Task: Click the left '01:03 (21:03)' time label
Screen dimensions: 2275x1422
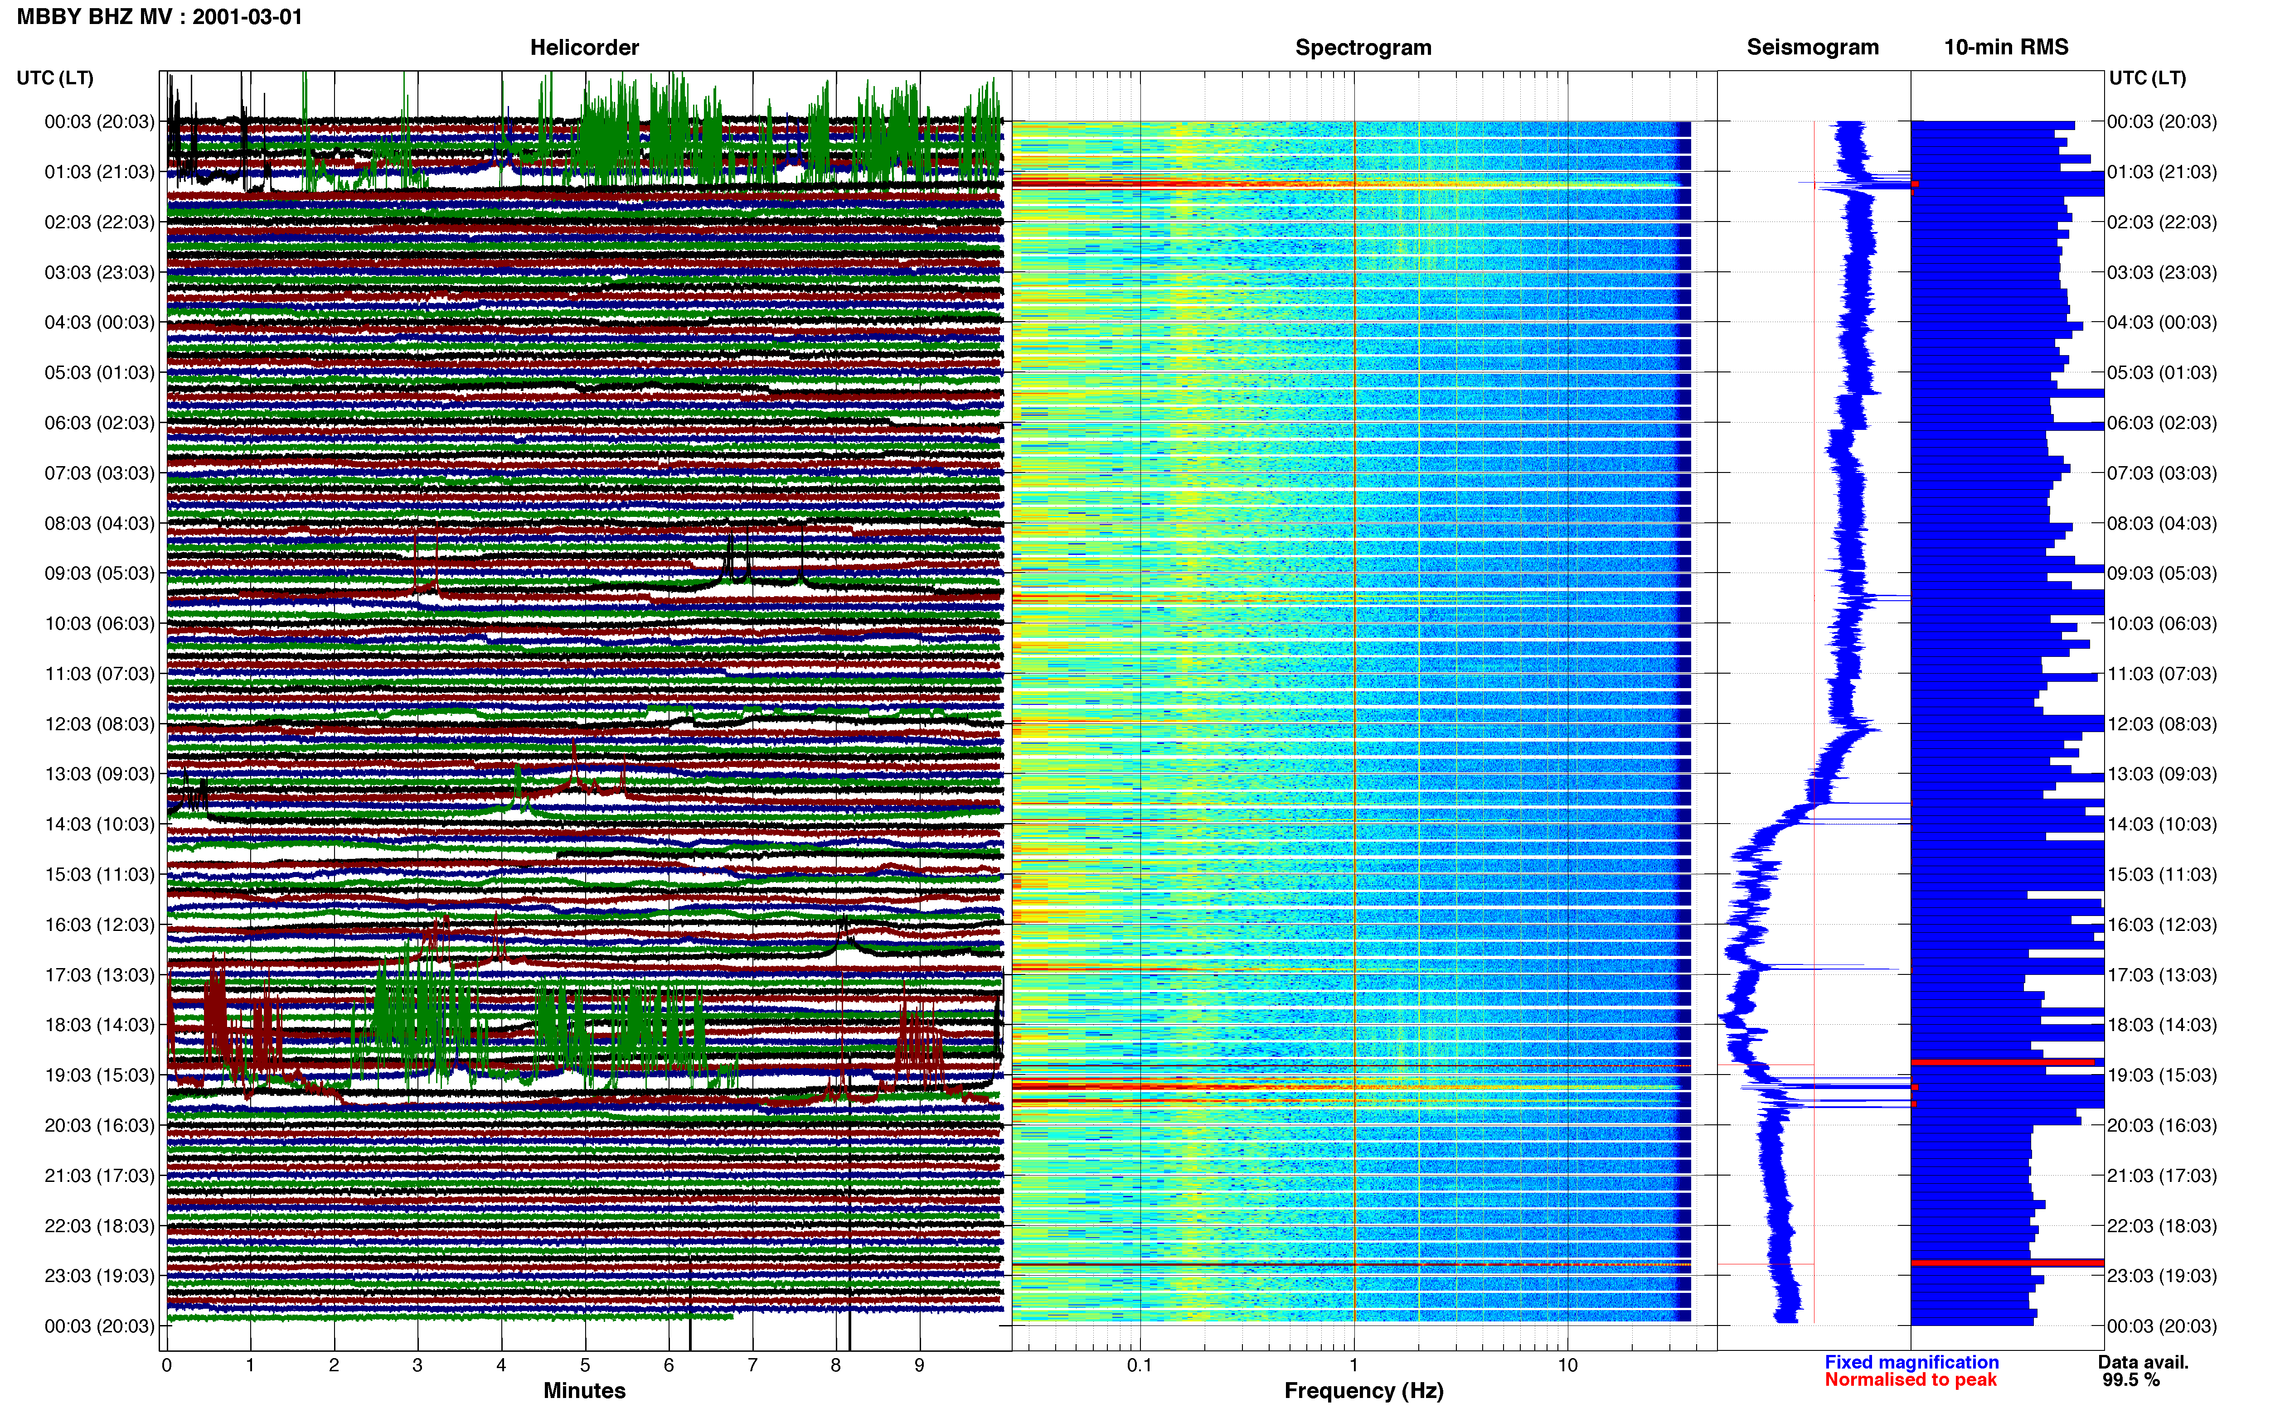Action: (100, 172)
